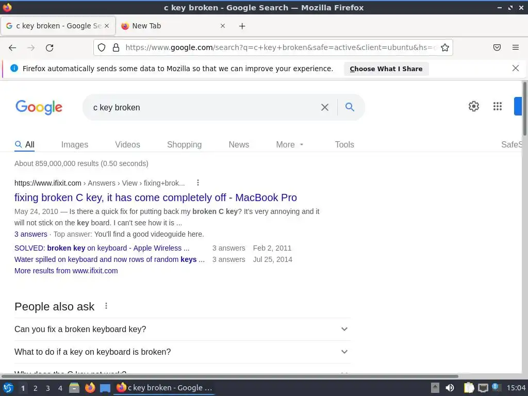
Task: Select the All results tab
Action: [x=25, y=144]
